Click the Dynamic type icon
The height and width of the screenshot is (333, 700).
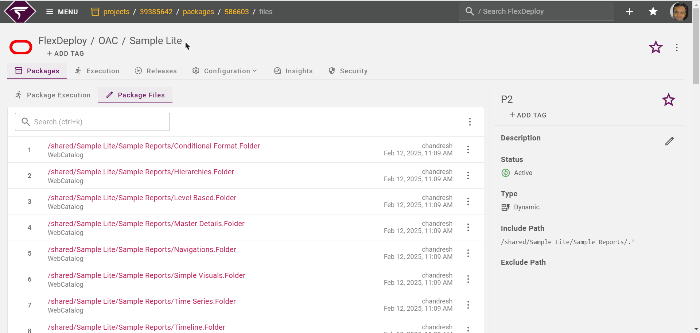point(506,207)
